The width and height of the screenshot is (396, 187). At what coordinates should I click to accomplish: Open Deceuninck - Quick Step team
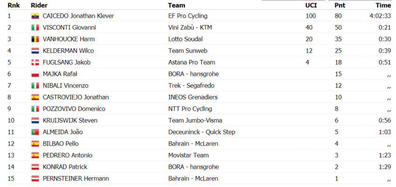point(202,132)
